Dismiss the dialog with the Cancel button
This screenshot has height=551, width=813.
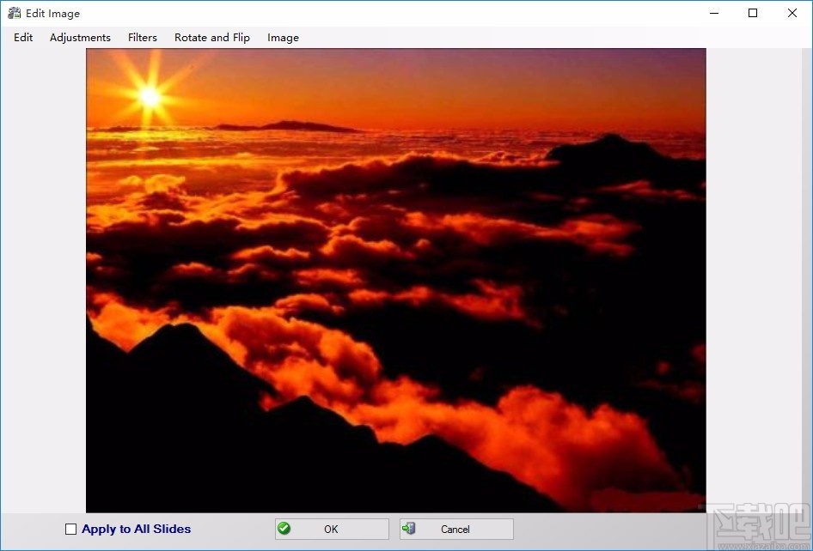tap(455, 529)
